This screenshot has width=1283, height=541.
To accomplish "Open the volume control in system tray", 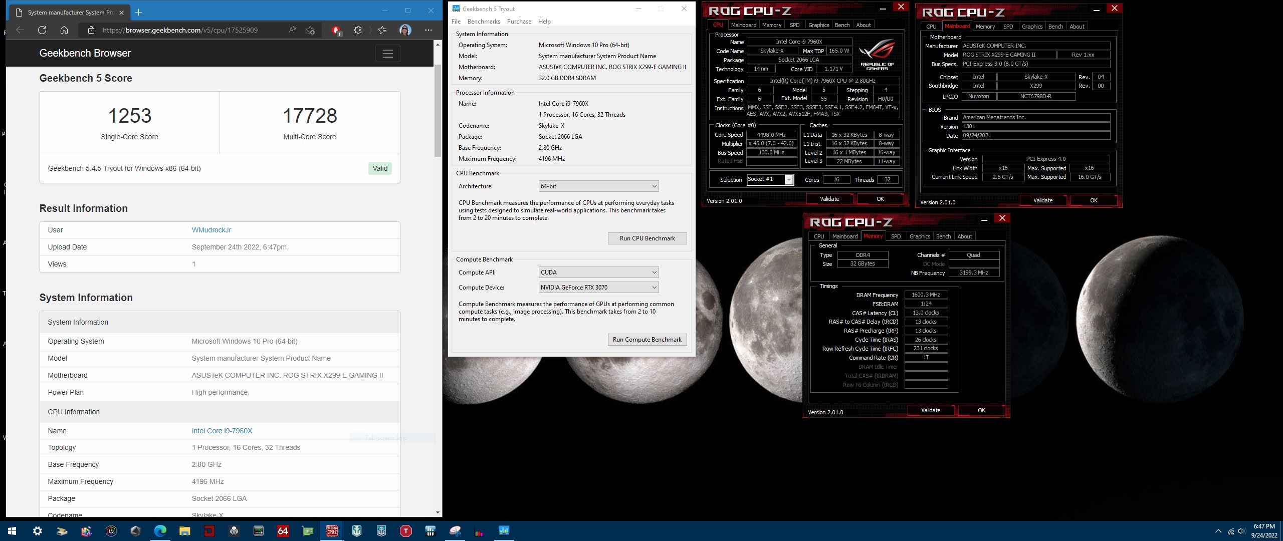I will pos(1242,531).
